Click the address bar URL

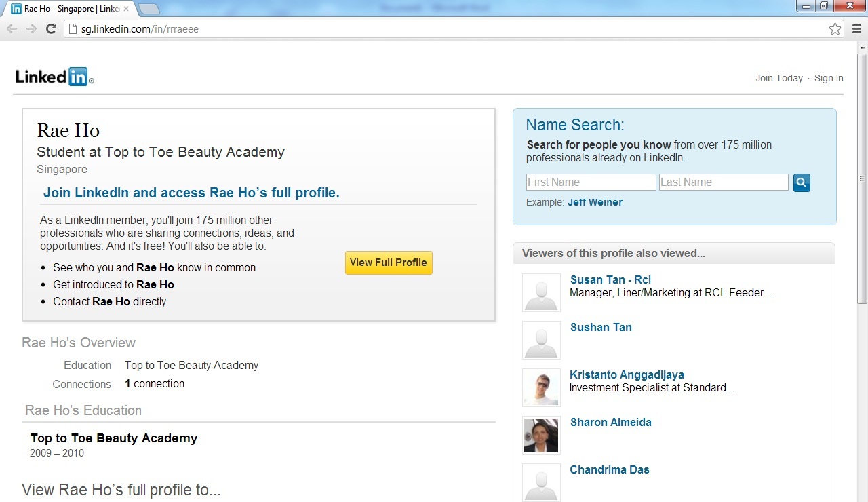(x=140, y=29)
